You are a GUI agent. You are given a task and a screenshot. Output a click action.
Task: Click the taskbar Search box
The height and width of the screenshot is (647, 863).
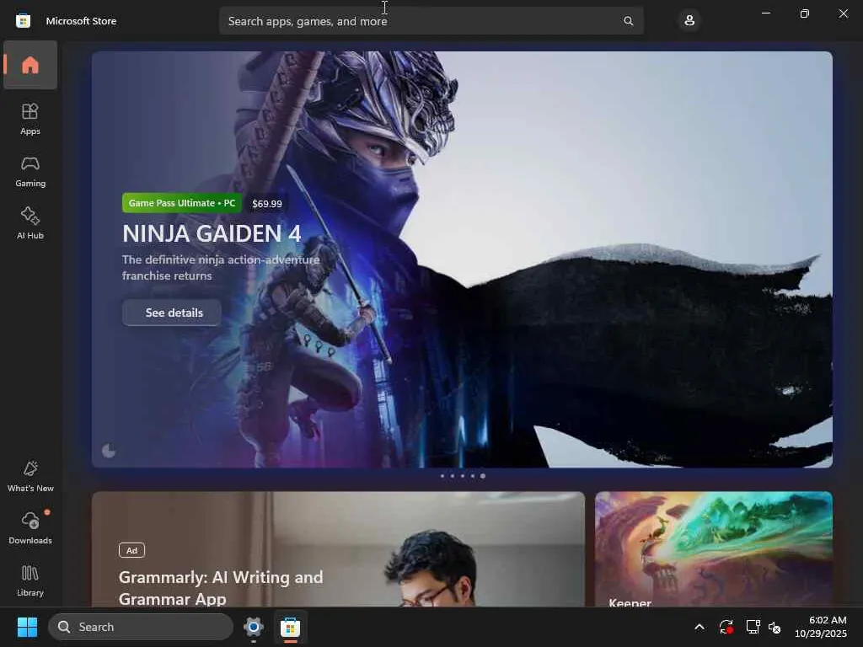point(141,627)
